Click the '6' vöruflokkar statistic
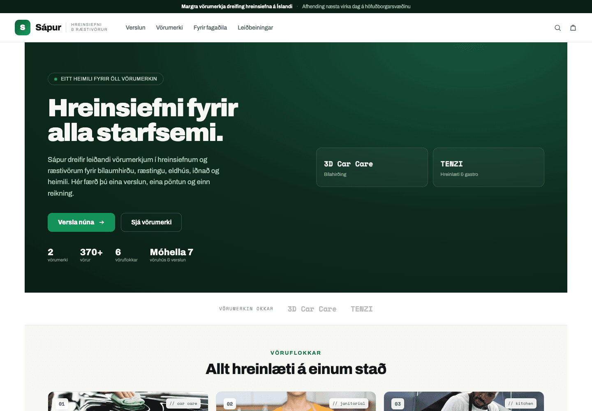The width and height of the screenshot is (592, 411). coord(126,255)
